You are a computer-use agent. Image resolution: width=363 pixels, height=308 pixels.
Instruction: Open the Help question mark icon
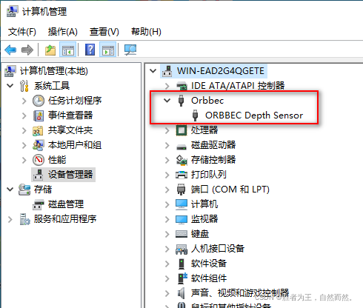tap(90, 50)
